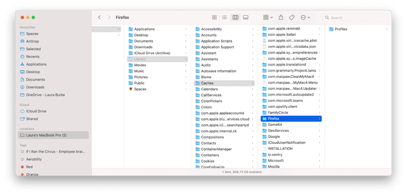Open the Share menu in the toolbar

click(281, 17)
